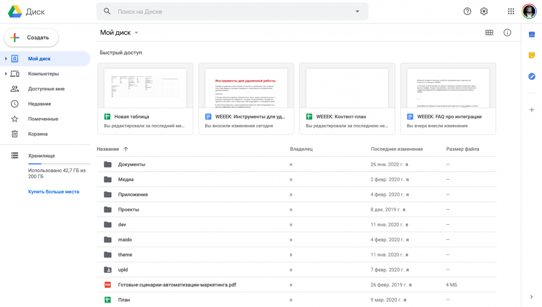The width and height of the screenshot is (542, 307).
Task: Click the add-ons plus icon in side panel
Action: pos(532,110)
